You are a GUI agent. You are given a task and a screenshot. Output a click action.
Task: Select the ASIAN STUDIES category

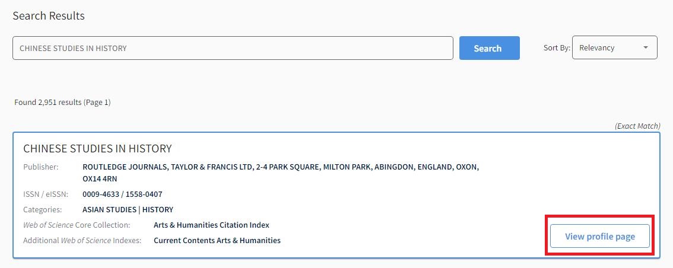109,209
